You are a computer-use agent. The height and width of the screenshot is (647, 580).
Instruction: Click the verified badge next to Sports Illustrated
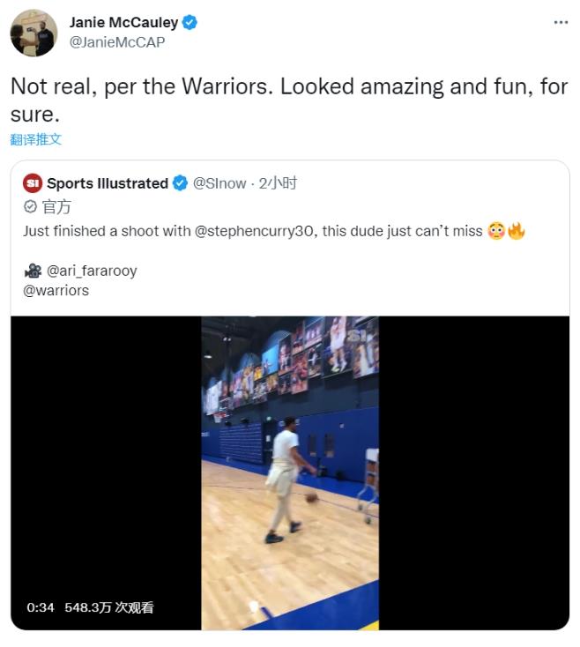pyautogui.click(x=180, y=183)
